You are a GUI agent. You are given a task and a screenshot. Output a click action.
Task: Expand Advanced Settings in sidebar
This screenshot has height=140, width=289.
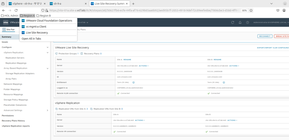(x=47, y=110)
